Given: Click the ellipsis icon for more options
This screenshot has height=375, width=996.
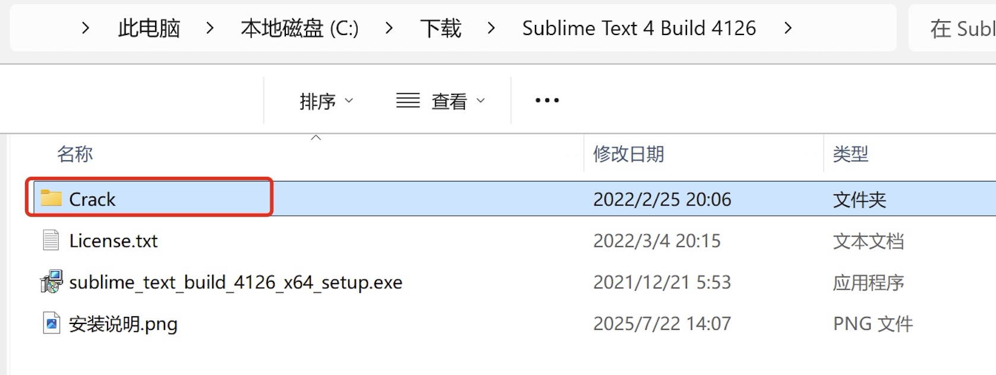Looking at the screenshot, I should coord(546,100).
